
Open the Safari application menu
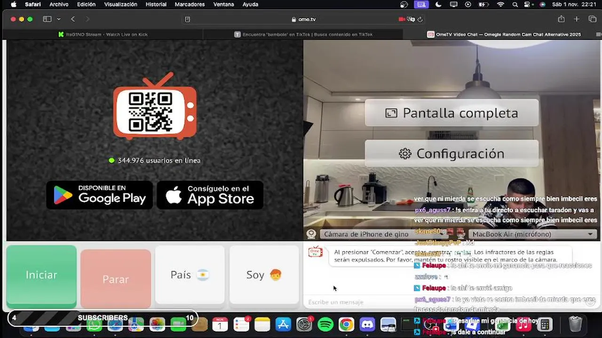click(33, 4)
